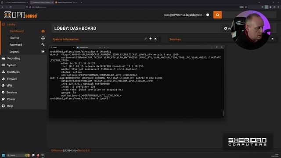
Task: Click the gear icon next to Services
Action: 3,92
